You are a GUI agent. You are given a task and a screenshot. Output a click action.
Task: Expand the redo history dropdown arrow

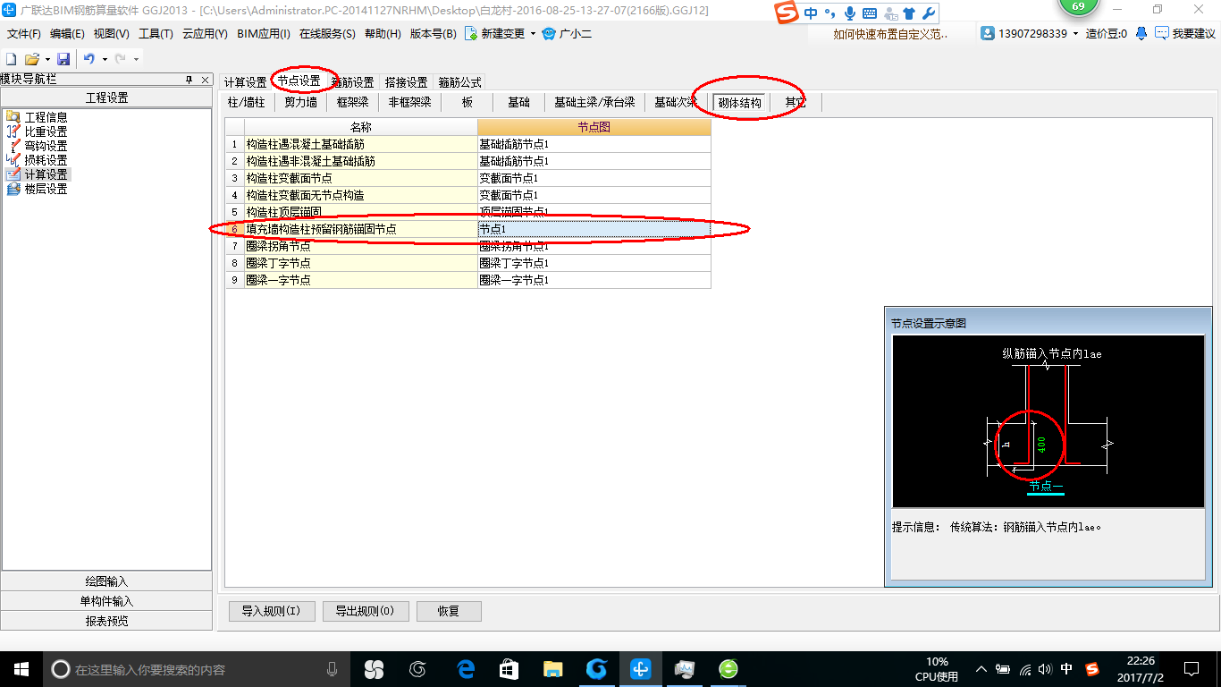(136, 59)
